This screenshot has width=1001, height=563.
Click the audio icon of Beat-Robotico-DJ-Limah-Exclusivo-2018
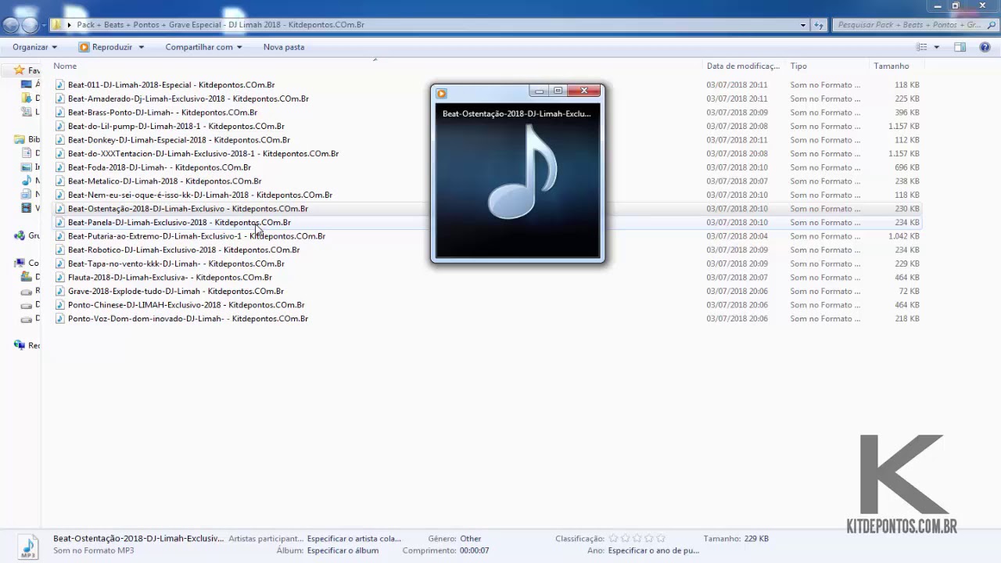(x=60, y=250)
